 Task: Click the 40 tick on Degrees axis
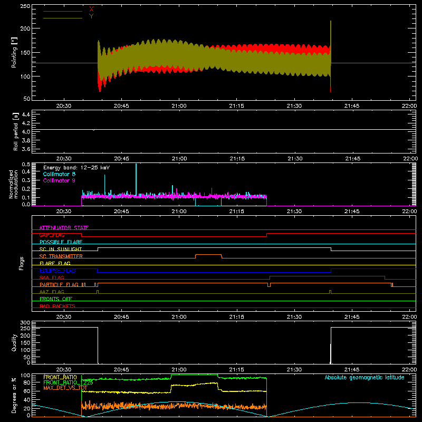27,400
